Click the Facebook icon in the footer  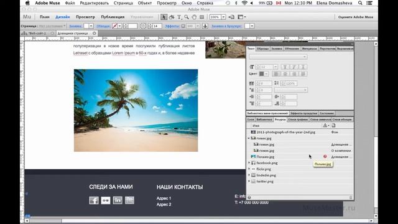(94, 200)
